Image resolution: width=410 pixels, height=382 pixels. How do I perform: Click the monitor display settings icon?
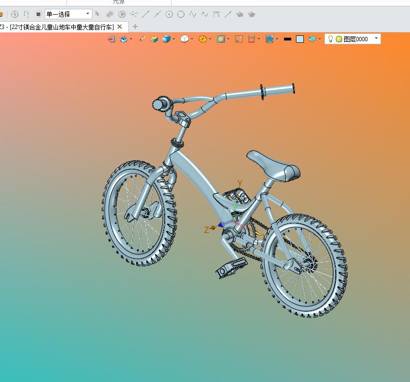click(269, 39)
